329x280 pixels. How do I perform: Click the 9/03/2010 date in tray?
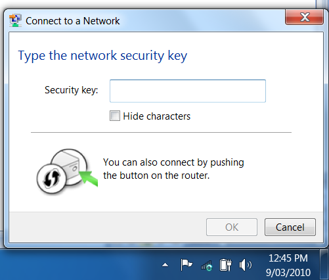pyautogui.click(x=288, y=273)
